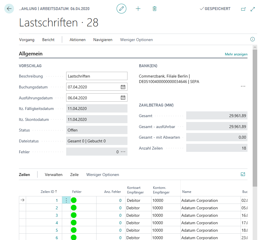The image size is (275, 240).
Task: Open the Verwalten menu in Zeilen
Action: point(54,175)
